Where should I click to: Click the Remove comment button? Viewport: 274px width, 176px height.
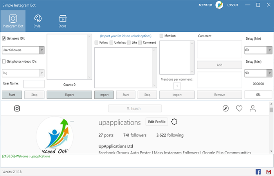click(x=220, y=95)
